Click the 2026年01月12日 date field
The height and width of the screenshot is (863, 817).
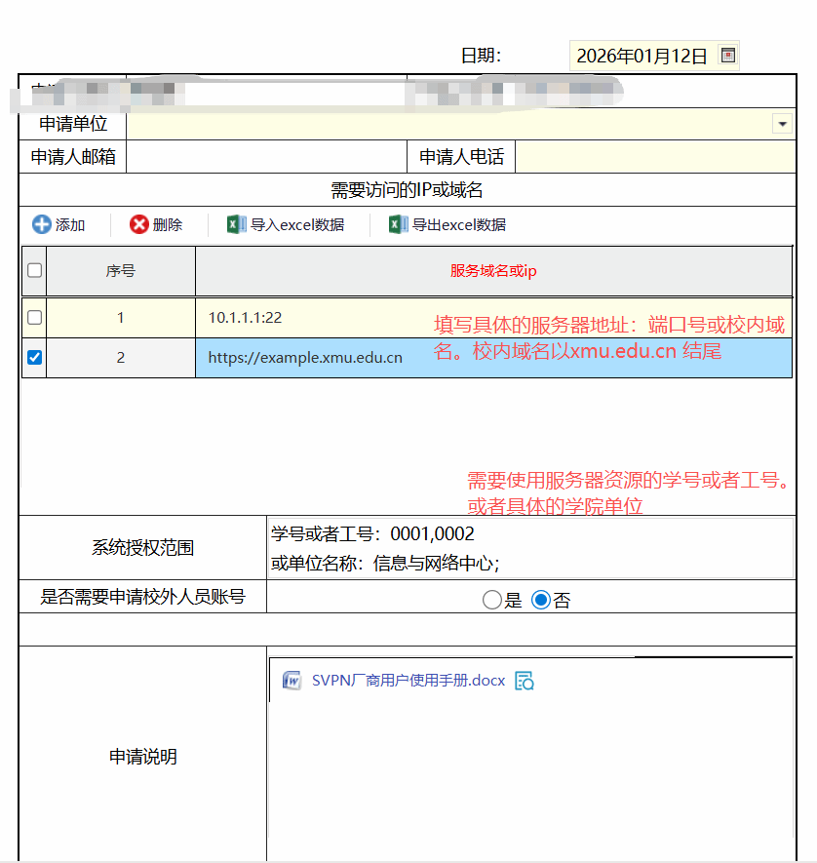point(642,56)
